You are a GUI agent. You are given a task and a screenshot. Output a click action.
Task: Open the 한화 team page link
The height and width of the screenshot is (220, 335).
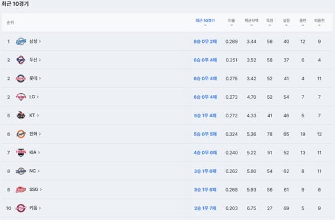[35, 134]
